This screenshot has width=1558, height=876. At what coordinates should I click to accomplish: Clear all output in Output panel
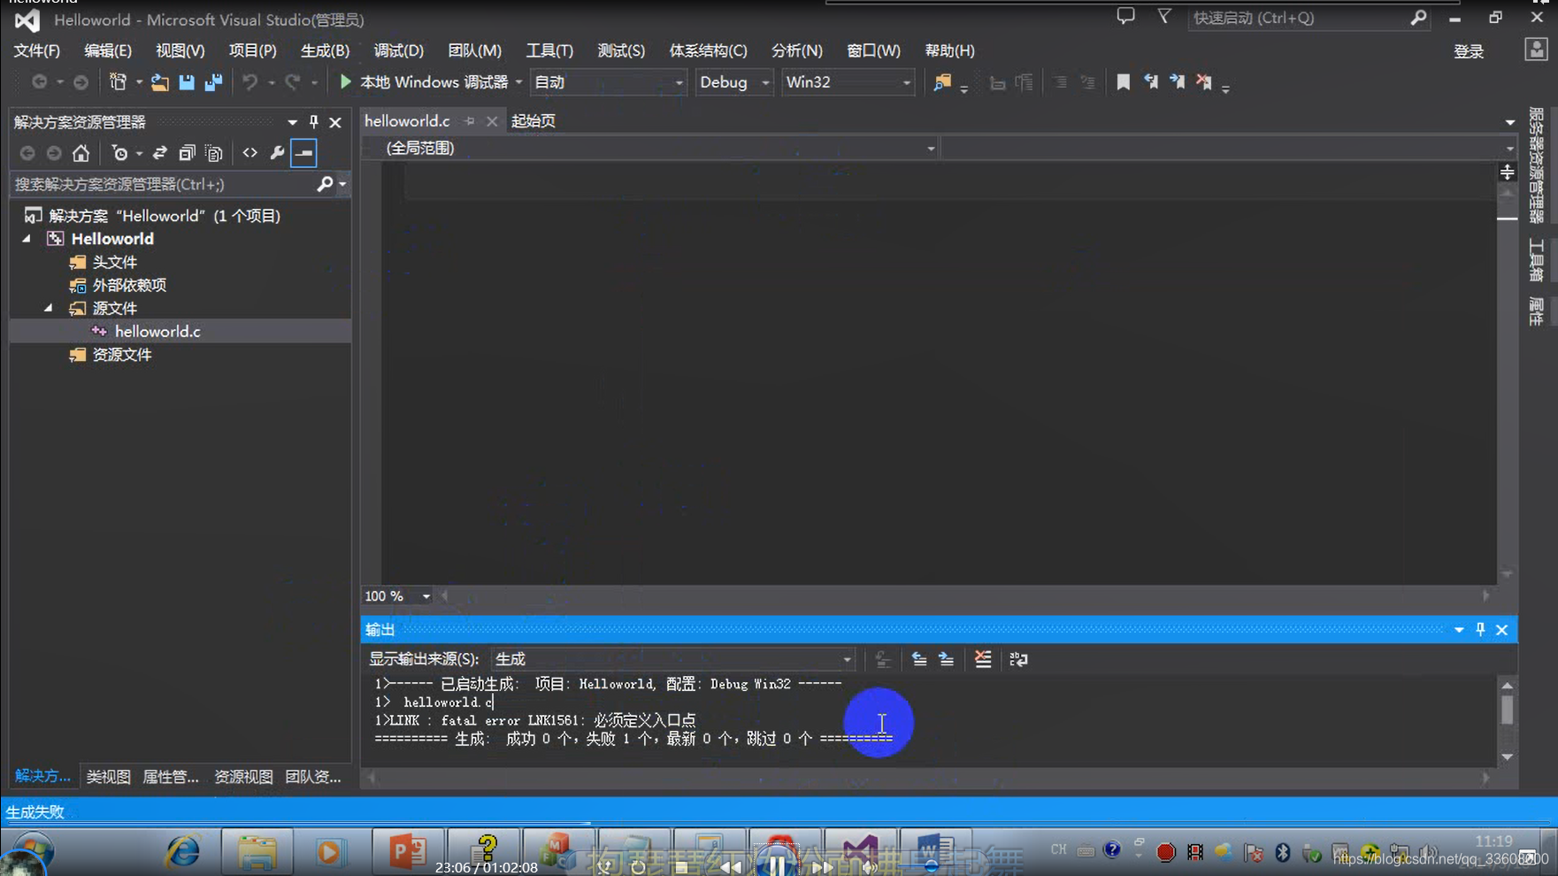click(983, 659)
